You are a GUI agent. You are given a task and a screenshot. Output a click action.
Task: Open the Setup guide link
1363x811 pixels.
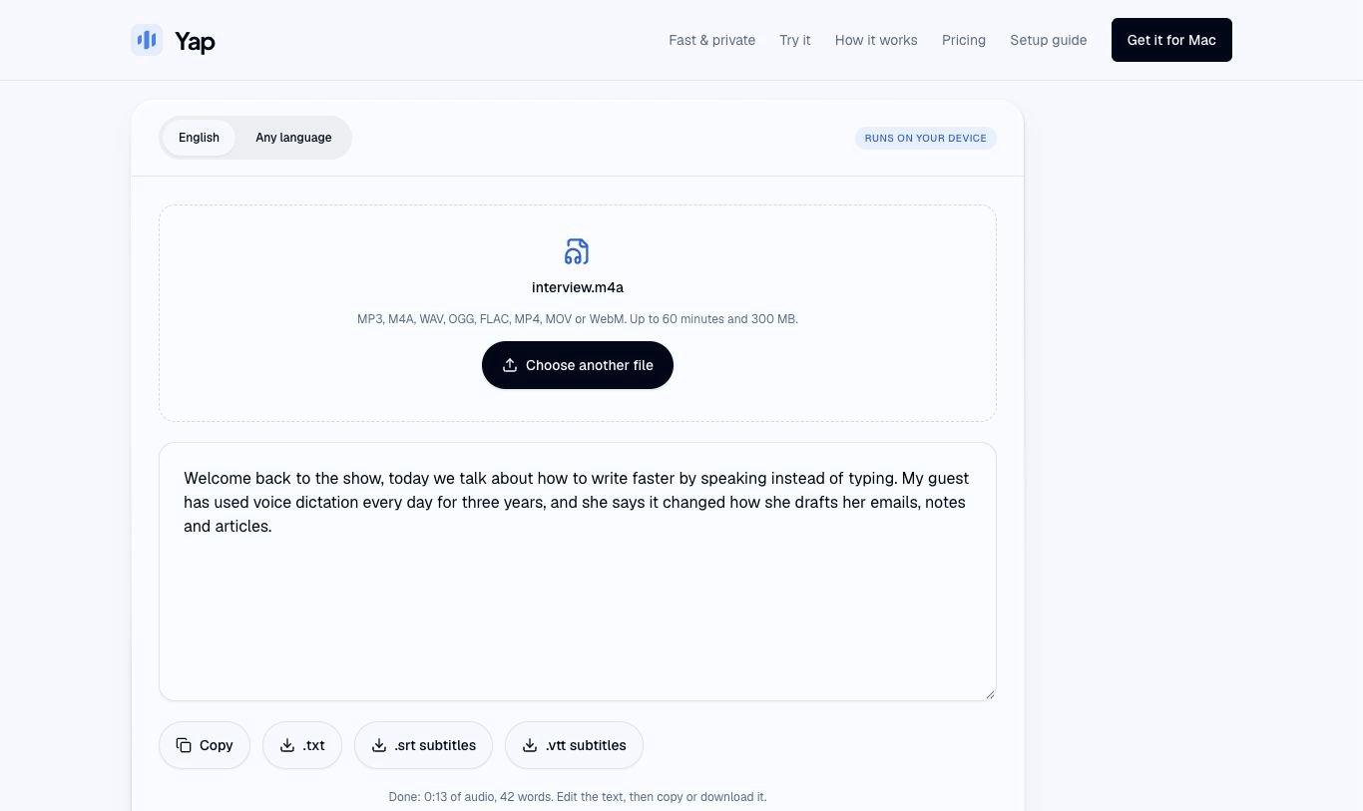click(x=1048, y=40)
